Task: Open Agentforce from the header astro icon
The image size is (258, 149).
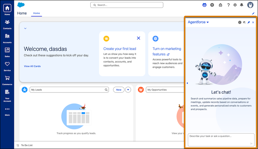Action: tap(204, 5)
